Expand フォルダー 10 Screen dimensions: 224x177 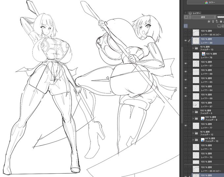click(x=193, y=140)
